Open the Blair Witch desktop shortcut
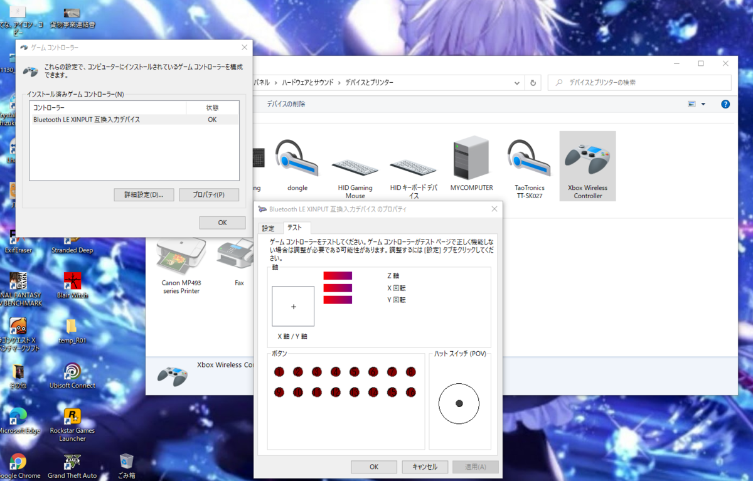The width and height of the screenshot is (753, 481). (x=72, y=285)
